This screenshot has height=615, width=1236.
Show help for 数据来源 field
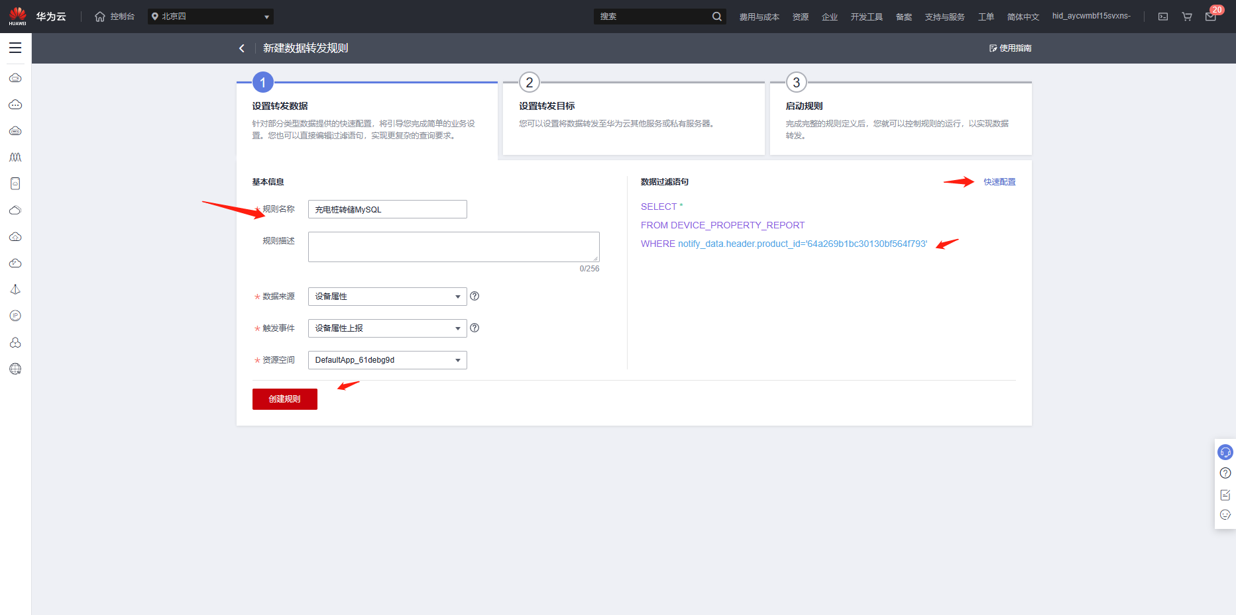pos(475,296)
